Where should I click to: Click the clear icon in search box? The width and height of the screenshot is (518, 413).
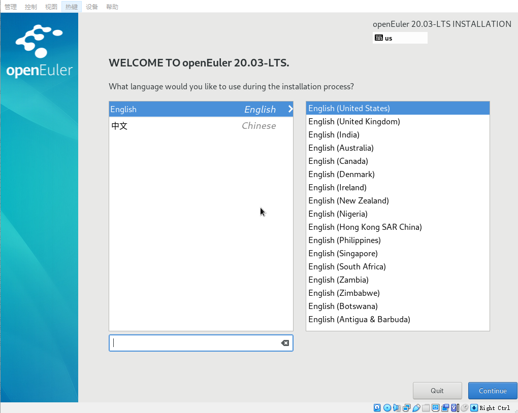285,343
